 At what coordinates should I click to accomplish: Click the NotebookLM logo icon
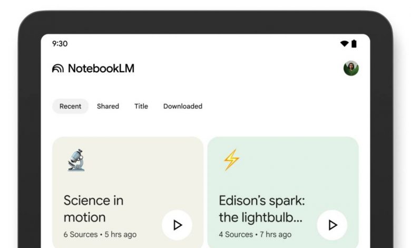pyautogui.click(x=58, y=69)
